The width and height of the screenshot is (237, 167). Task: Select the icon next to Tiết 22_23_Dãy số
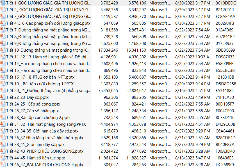(3, 97)
